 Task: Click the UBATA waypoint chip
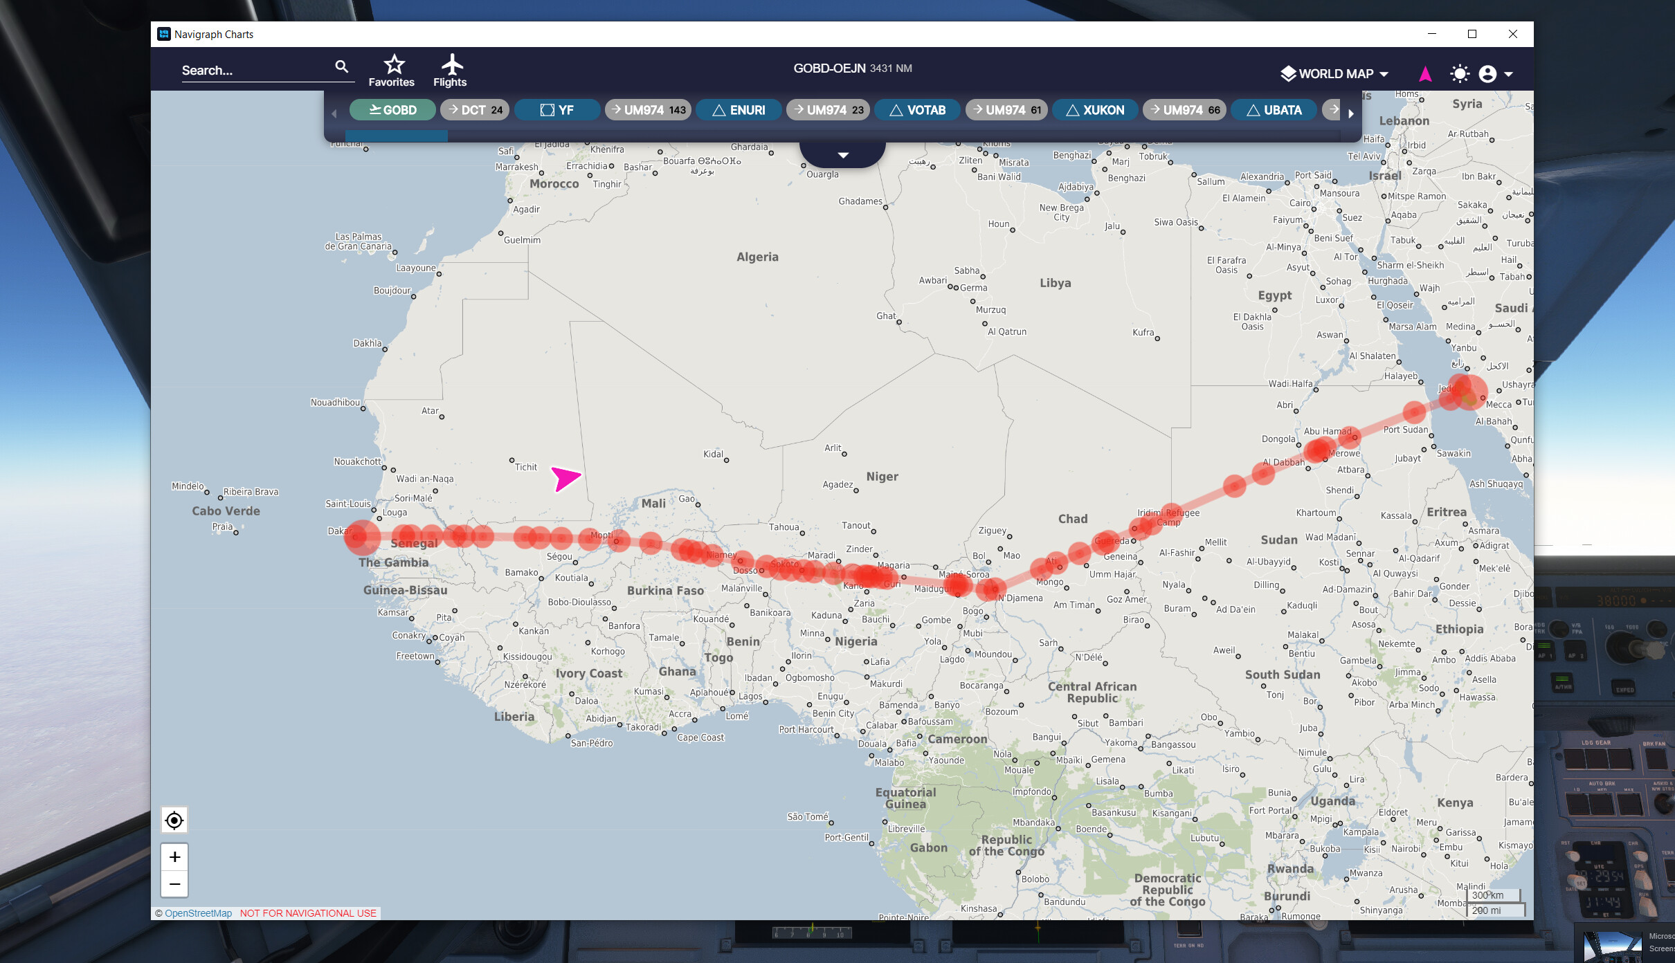[x=1274, y=110]
